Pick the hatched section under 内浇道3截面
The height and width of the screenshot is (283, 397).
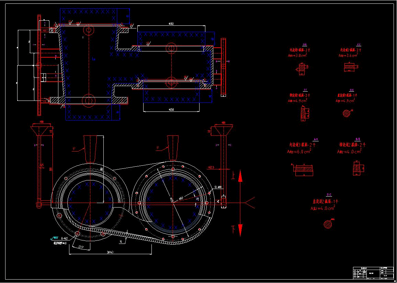(304, 170)
